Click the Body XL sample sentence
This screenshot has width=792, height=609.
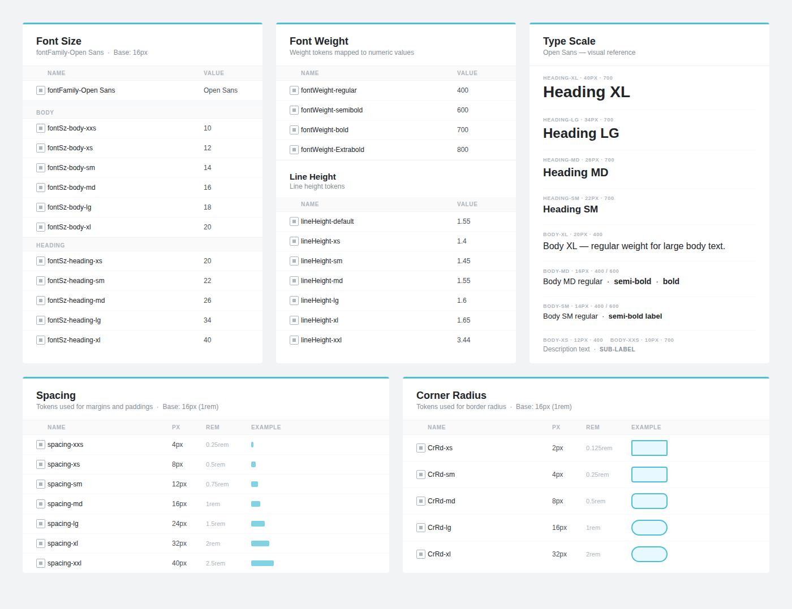coord(634,246)
